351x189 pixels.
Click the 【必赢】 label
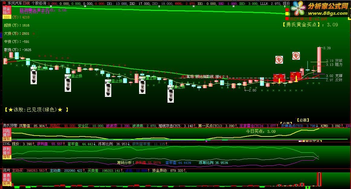[303, 120]
